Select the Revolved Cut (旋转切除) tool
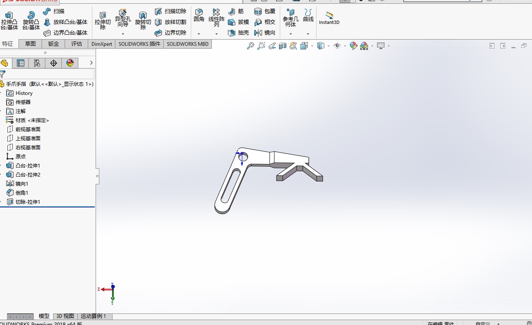 [x=143, y=21]
